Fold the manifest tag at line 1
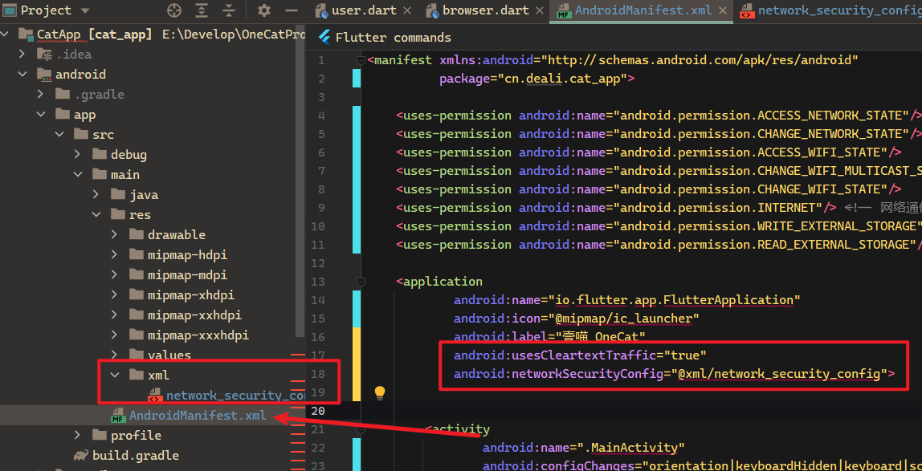The width and height of the screenshot is (922, 471). pos(361,60)
